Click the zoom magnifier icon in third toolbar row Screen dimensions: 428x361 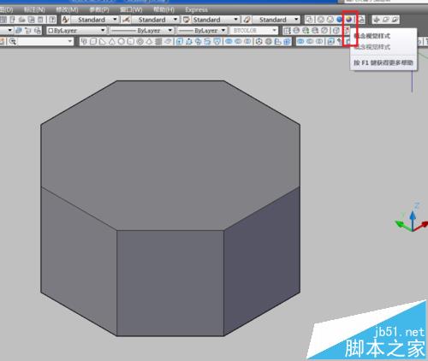(13, 42)
